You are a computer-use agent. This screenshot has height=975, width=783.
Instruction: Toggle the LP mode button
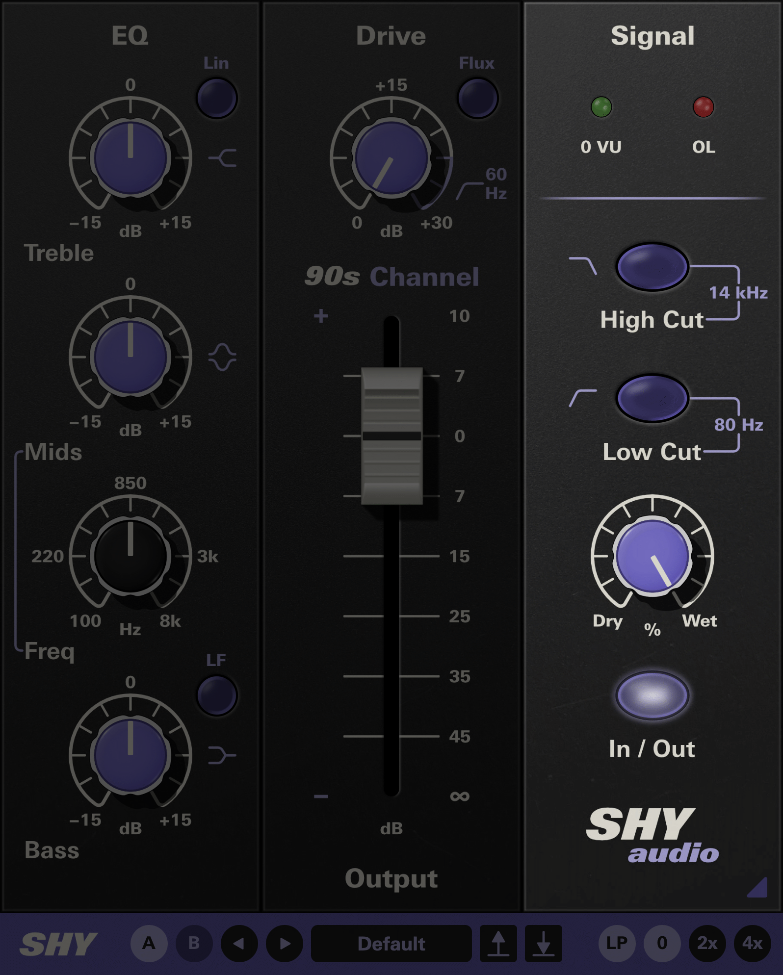click(x=617, y=943)
